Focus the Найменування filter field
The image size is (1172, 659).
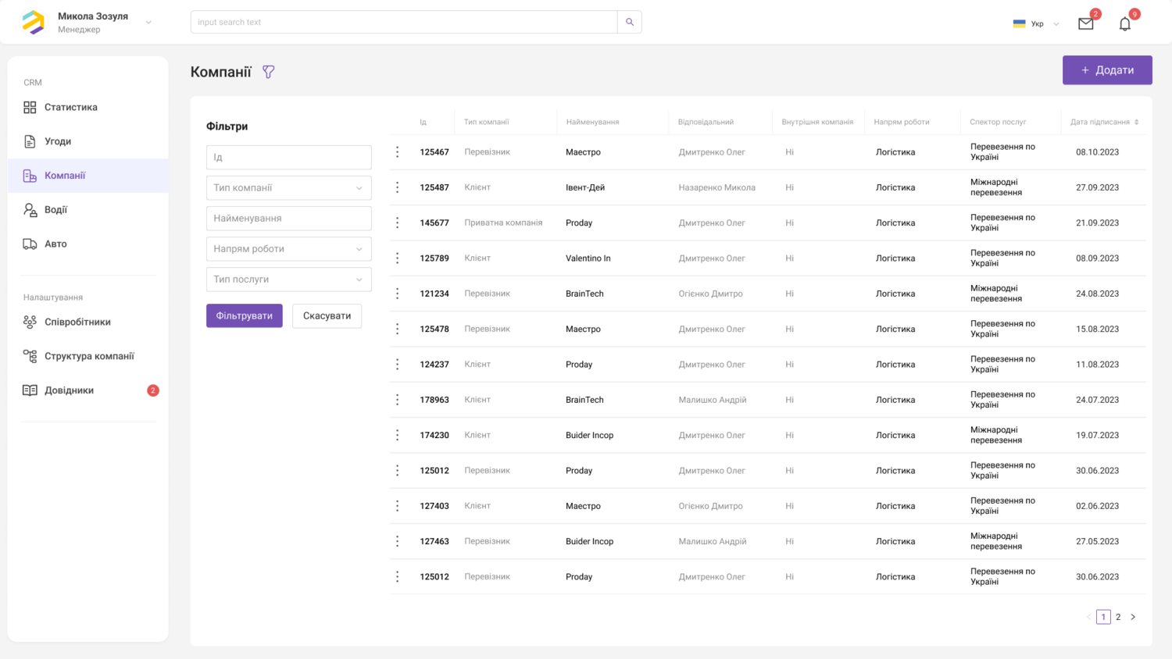pyautogui.click(x=289, y=219)
